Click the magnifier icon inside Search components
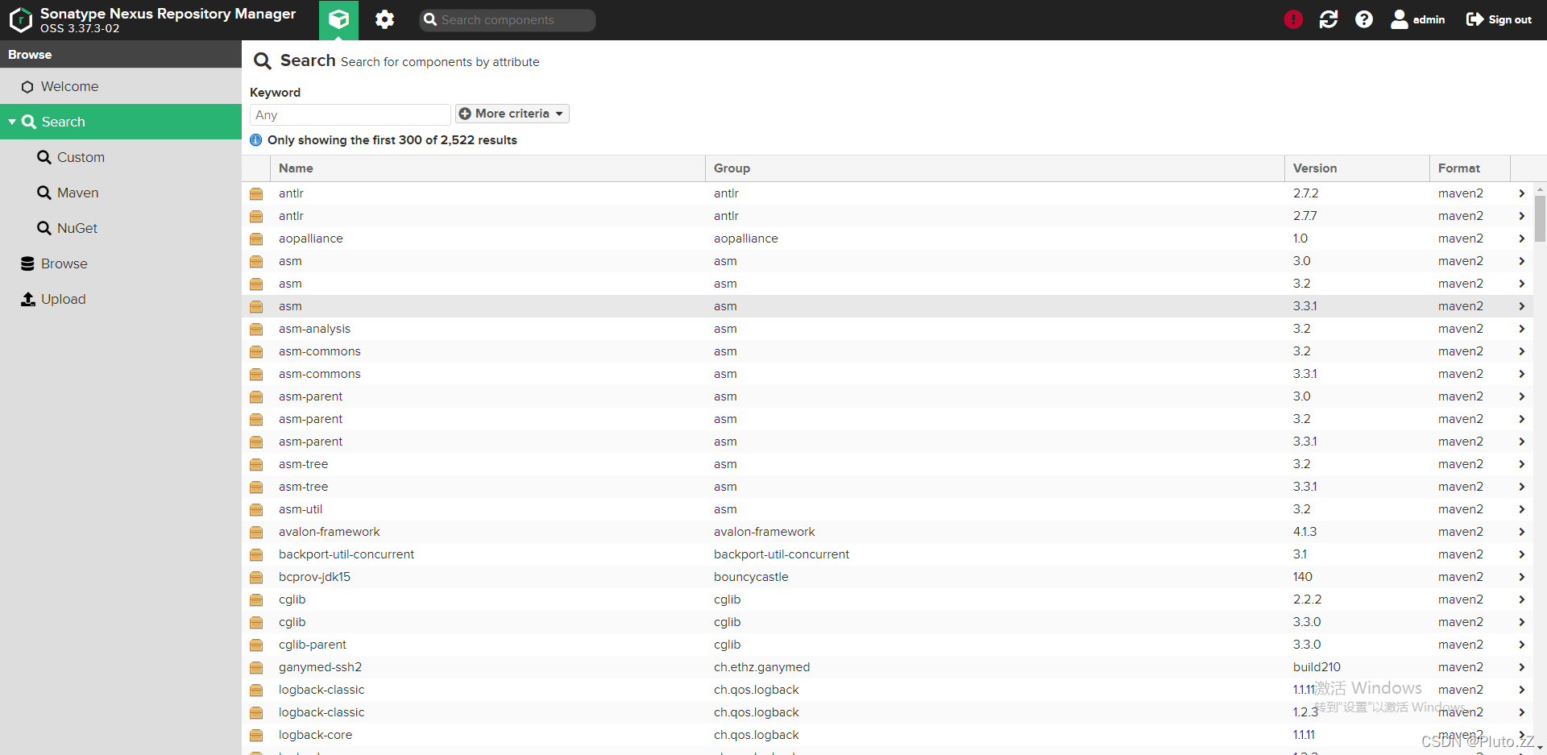The width and height of the screenshot is (1547, 755). click(430, 20)
